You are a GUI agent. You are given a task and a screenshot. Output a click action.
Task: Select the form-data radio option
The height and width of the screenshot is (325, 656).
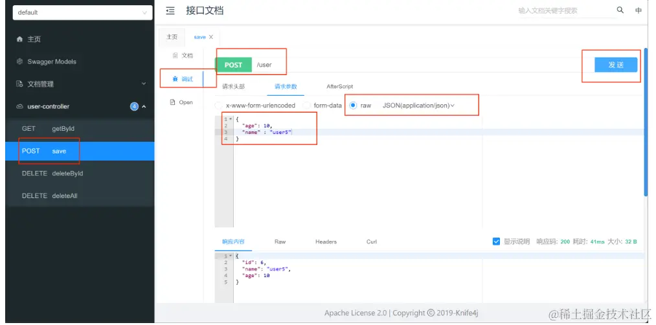(x=307, y=106)
